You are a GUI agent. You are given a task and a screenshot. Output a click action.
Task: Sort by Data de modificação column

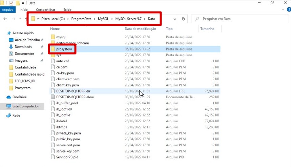tap(140, 29)
